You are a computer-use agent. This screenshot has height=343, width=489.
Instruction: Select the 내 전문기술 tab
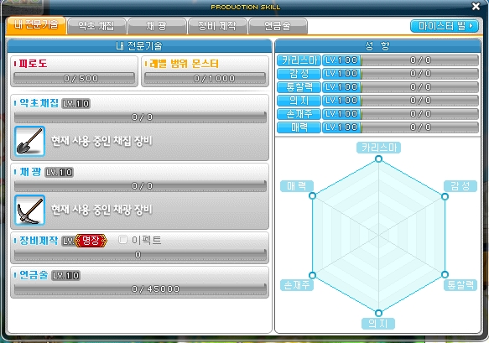(36, 25)
